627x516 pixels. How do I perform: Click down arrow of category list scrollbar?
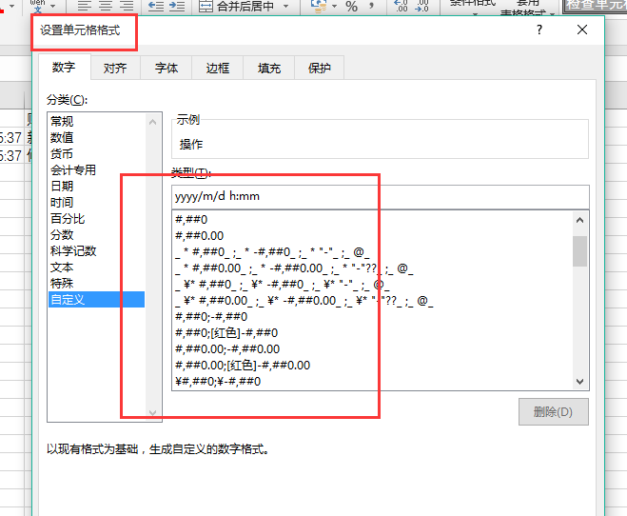pos(152,412)
